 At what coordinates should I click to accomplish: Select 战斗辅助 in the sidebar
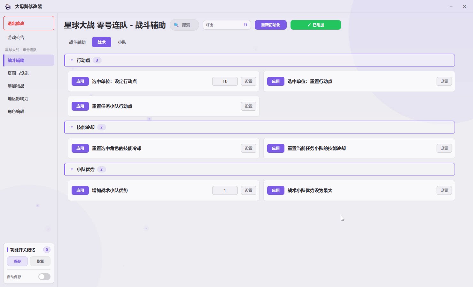pyautogui.click(x=29, y=60)
